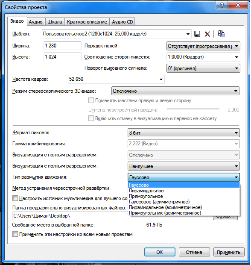
Task: Delete the template with the X icon
Action: click(x=207, y=34)
